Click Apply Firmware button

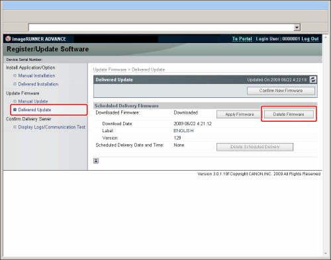pos(240,114)
